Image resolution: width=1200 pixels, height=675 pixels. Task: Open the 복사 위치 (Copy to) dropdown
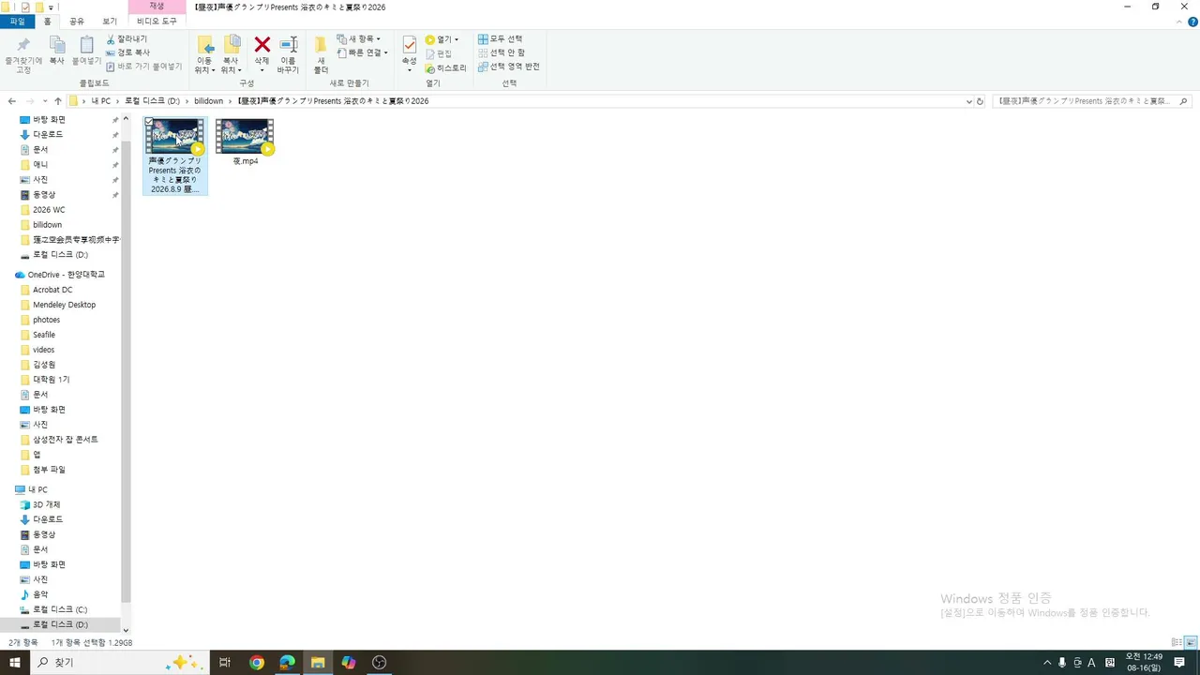231,66
